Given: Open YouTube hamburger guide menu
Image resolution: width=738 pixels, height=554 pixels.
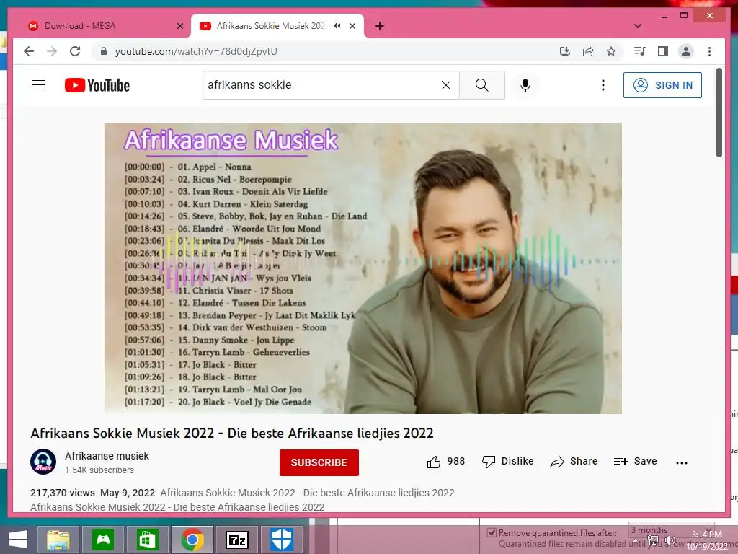Looking at the screenshot, I should tap(39, 85).
